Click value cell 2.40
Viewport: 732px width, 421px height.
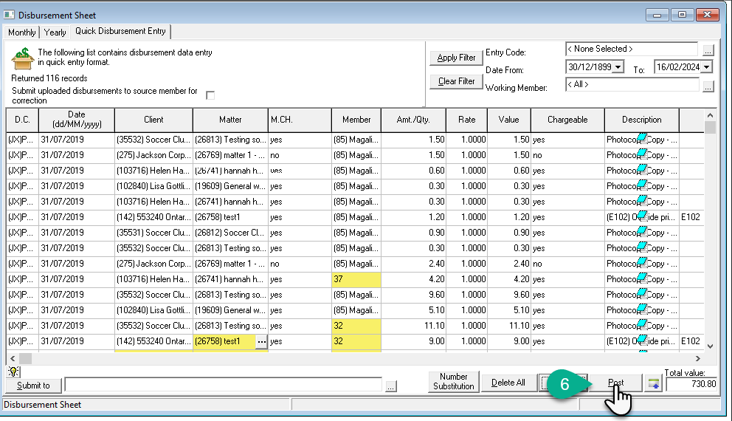pos(509,264)
